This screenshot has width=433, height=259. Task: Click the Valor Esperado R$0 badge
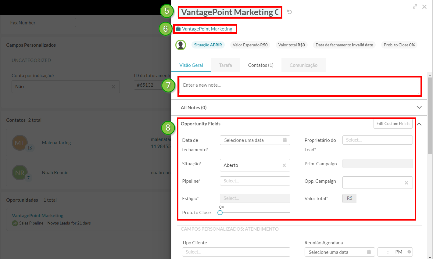click(x=250, y=45)
